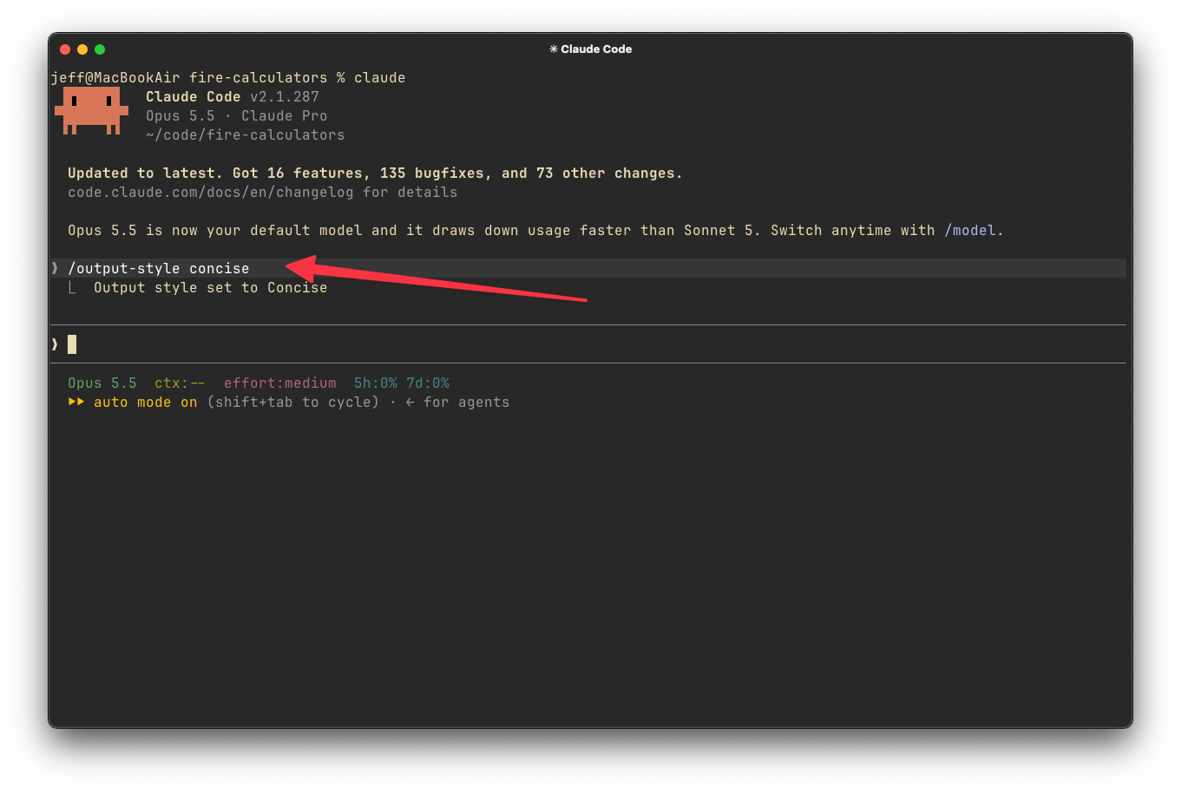This screenshot has height=792, width=1181.
Task: Click the prompt chevron beside the input cursor
Action: [x=55, y=344]
